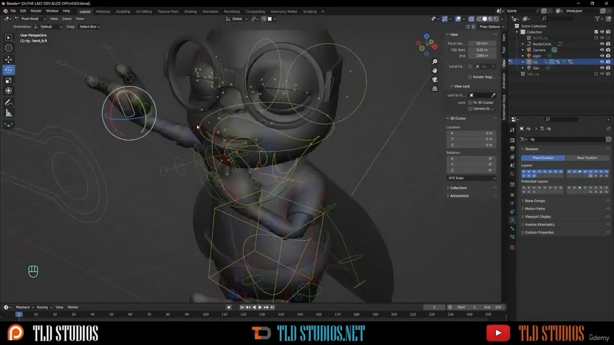Switch perspective/orthographic grid icon
This screenshot has height=345, width=614.
[x=435, y=89]
